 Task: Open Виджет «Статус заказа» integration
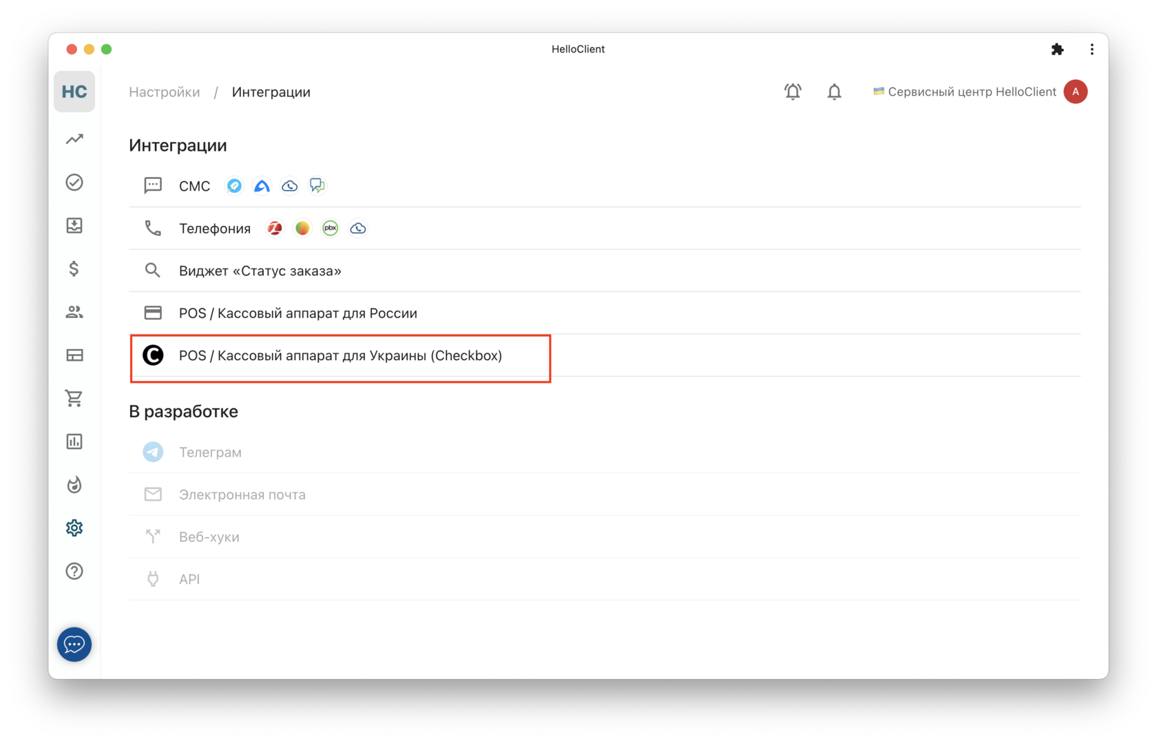605,271
